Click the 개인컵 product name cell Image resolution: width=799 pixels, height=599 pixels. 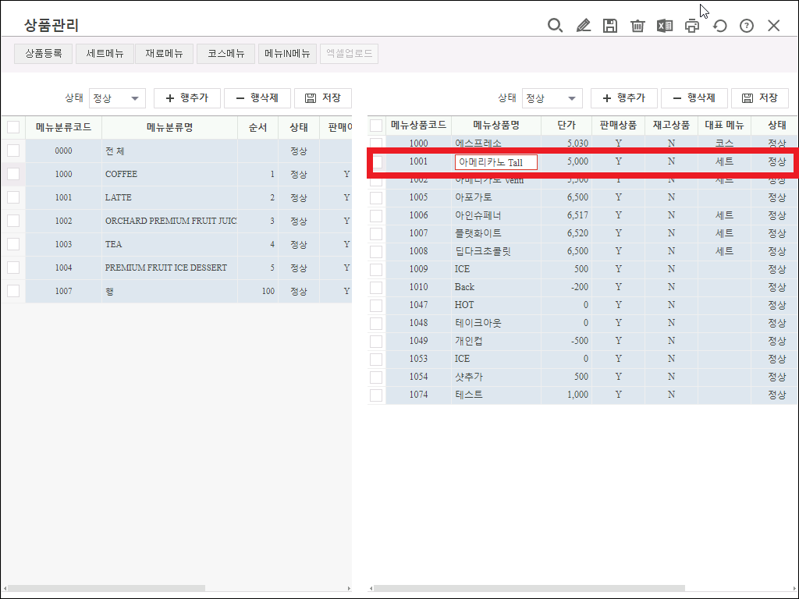click(x=495, y=341)
